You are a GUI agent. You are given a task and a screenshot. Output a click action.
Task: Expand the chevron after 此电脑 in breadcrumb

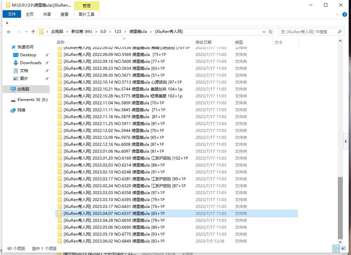tap(67, 32)
